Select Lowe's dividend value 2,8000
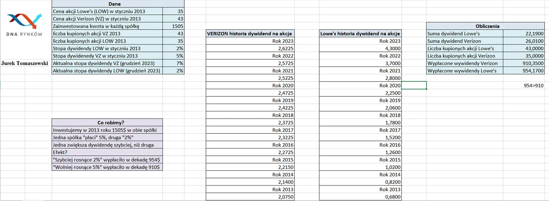Screen dimensions: 549x201 pyautogui.click(x=360, y=78)
